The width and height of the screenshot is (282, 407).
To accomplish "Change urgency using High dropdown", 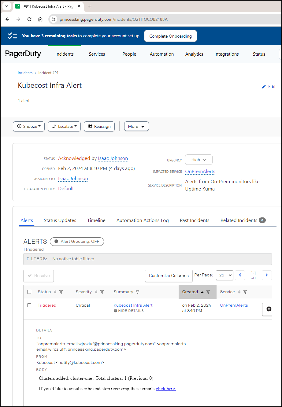I will 199,160.
